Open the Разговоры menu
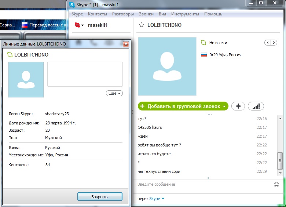This screenshot has width=286, height=207. click(x=123, y=14)
